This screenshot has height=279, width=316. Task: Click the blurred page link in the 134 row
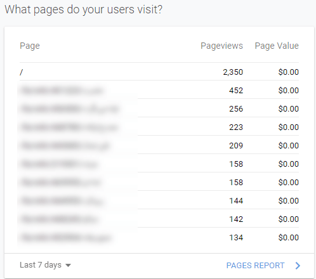tap(66, 238)
